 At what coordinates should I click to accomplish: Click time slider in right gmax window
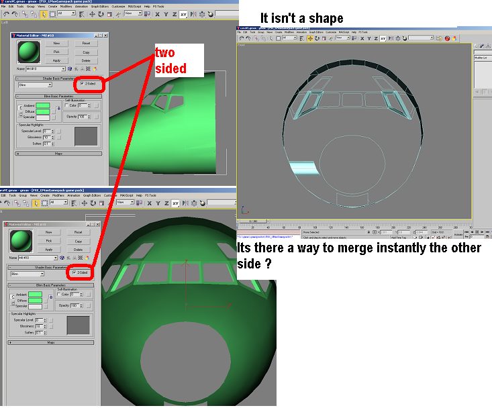tap(253, 221)
